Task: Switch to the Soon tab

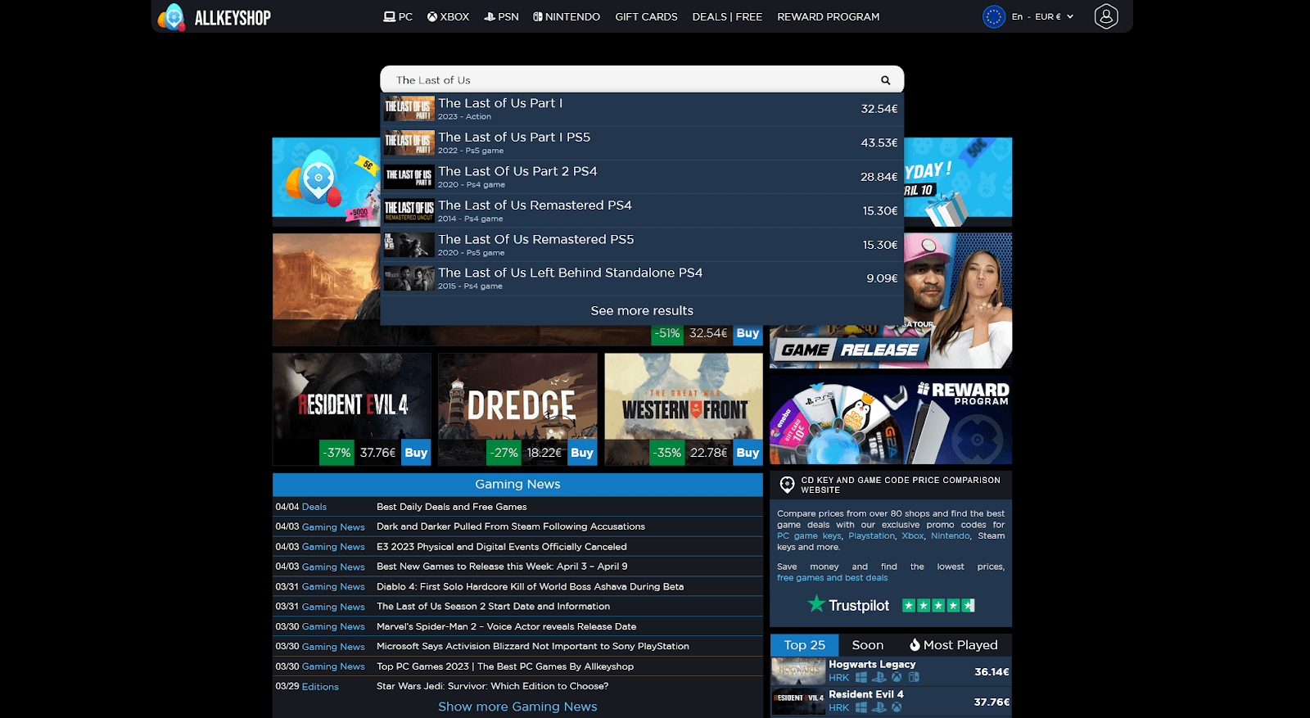Action: [x=867, y=645]
